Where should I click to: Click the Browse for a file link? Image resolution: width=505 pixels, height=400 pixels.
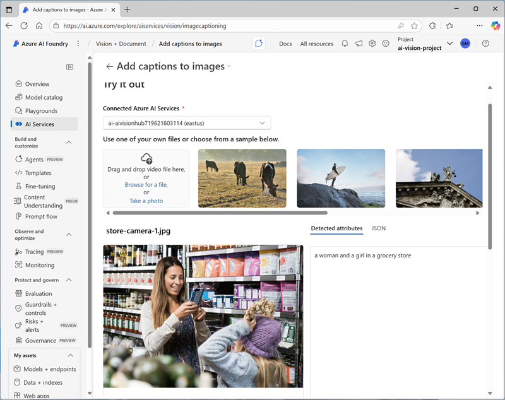[146, 185]
